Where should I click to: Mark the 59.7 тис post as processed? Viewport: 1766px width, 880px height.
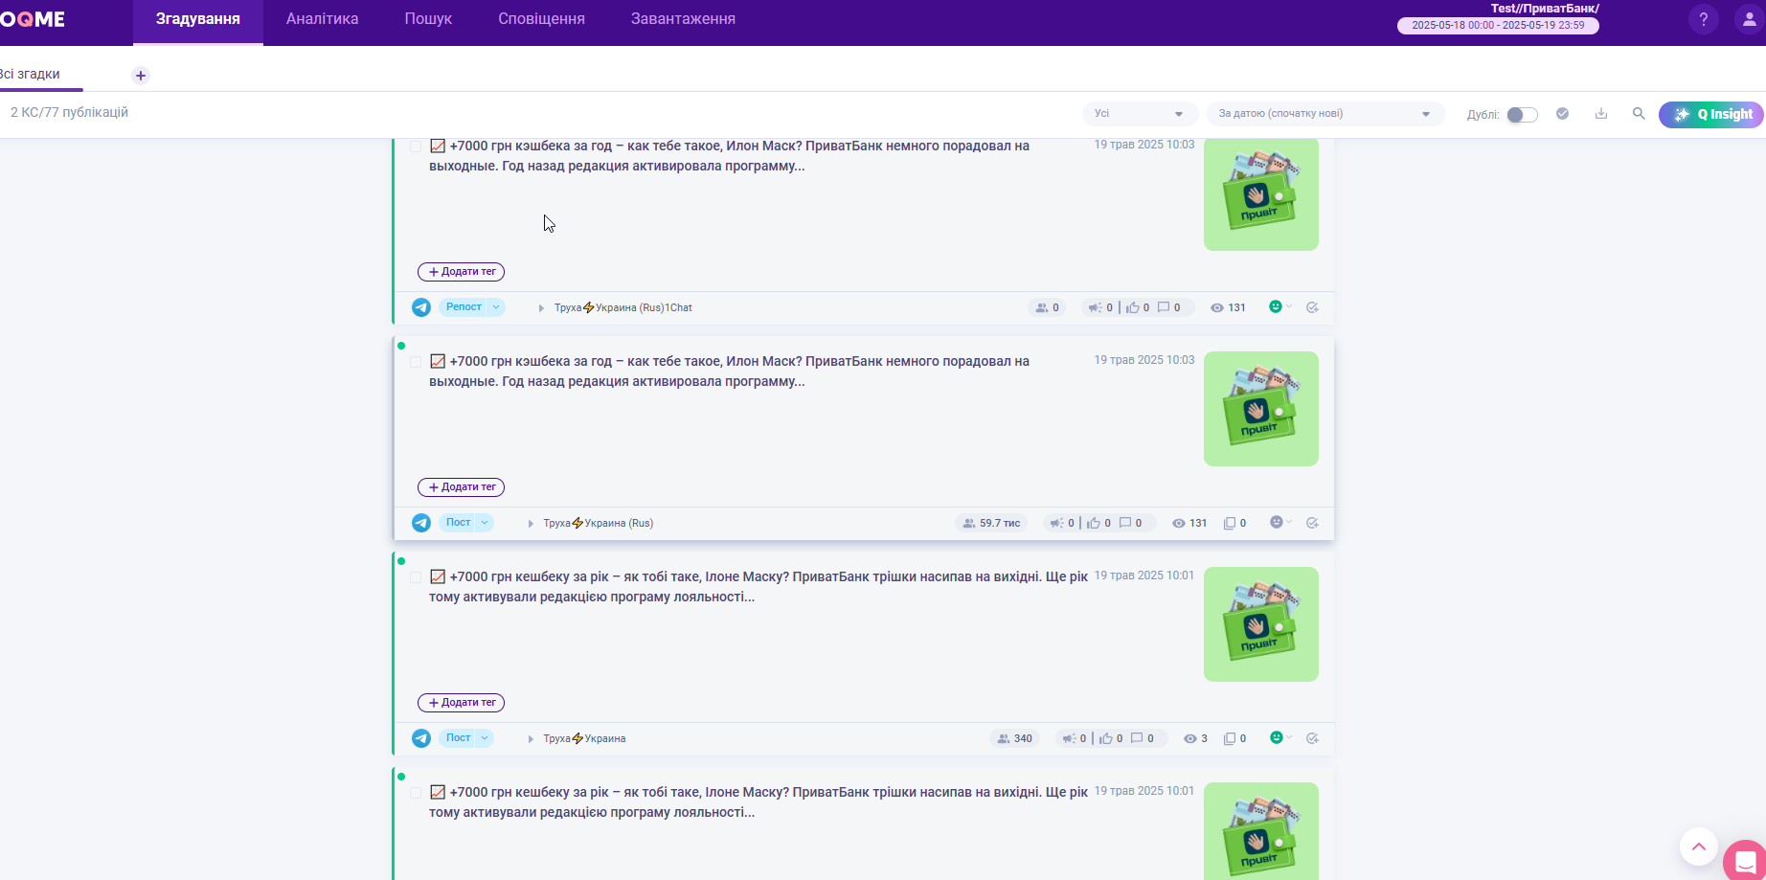point(1312,523)
